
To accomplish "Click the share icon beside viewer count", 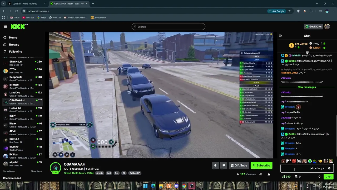I will [260, 174].
